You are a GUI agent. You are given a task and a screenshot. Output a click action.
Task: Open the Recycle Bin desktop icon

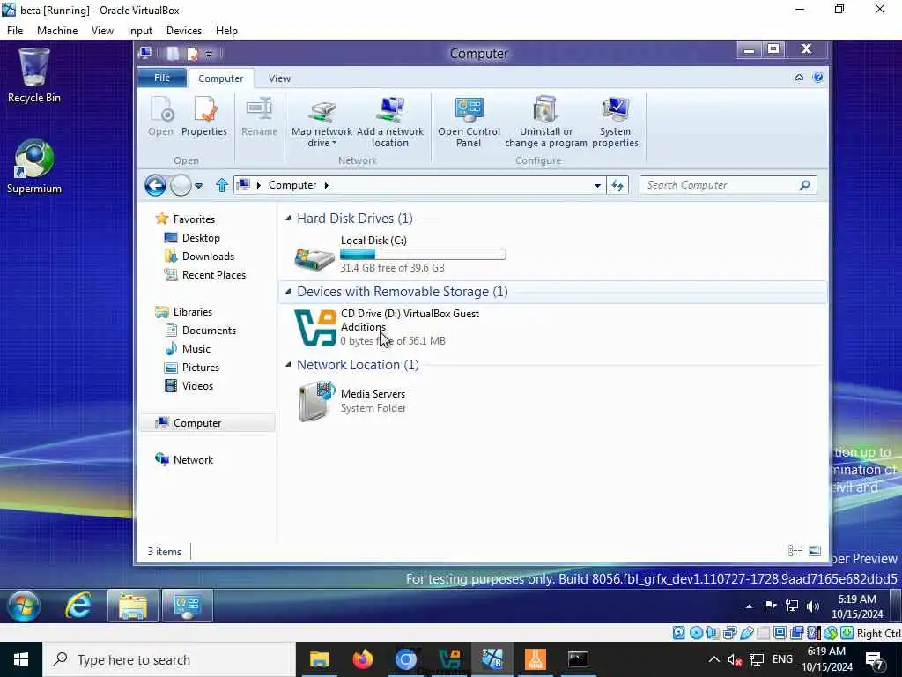point(34,76)
